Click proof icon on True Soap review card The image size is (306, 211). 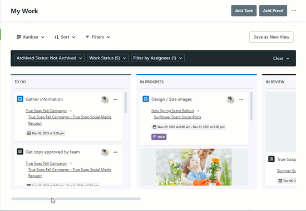(272, 159)
